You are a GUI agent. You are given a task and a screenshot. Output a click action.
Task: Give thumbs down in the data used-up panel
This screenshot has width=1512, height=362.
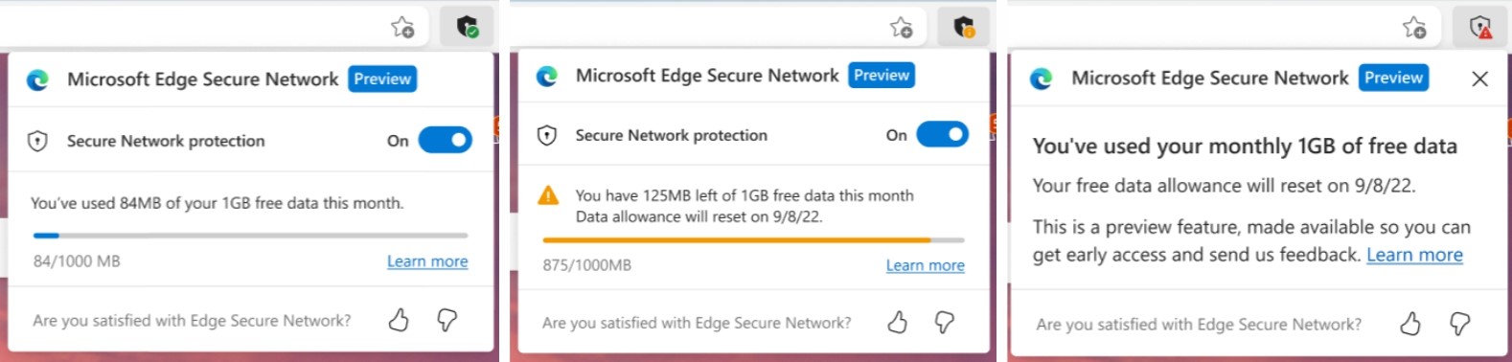coord(1459,324)
